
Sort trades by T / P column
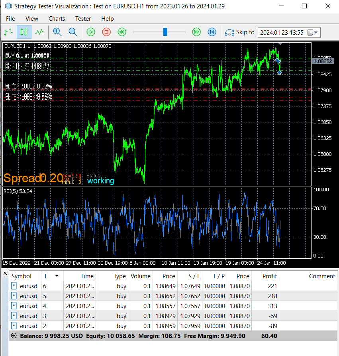click(x=215, y=276)
